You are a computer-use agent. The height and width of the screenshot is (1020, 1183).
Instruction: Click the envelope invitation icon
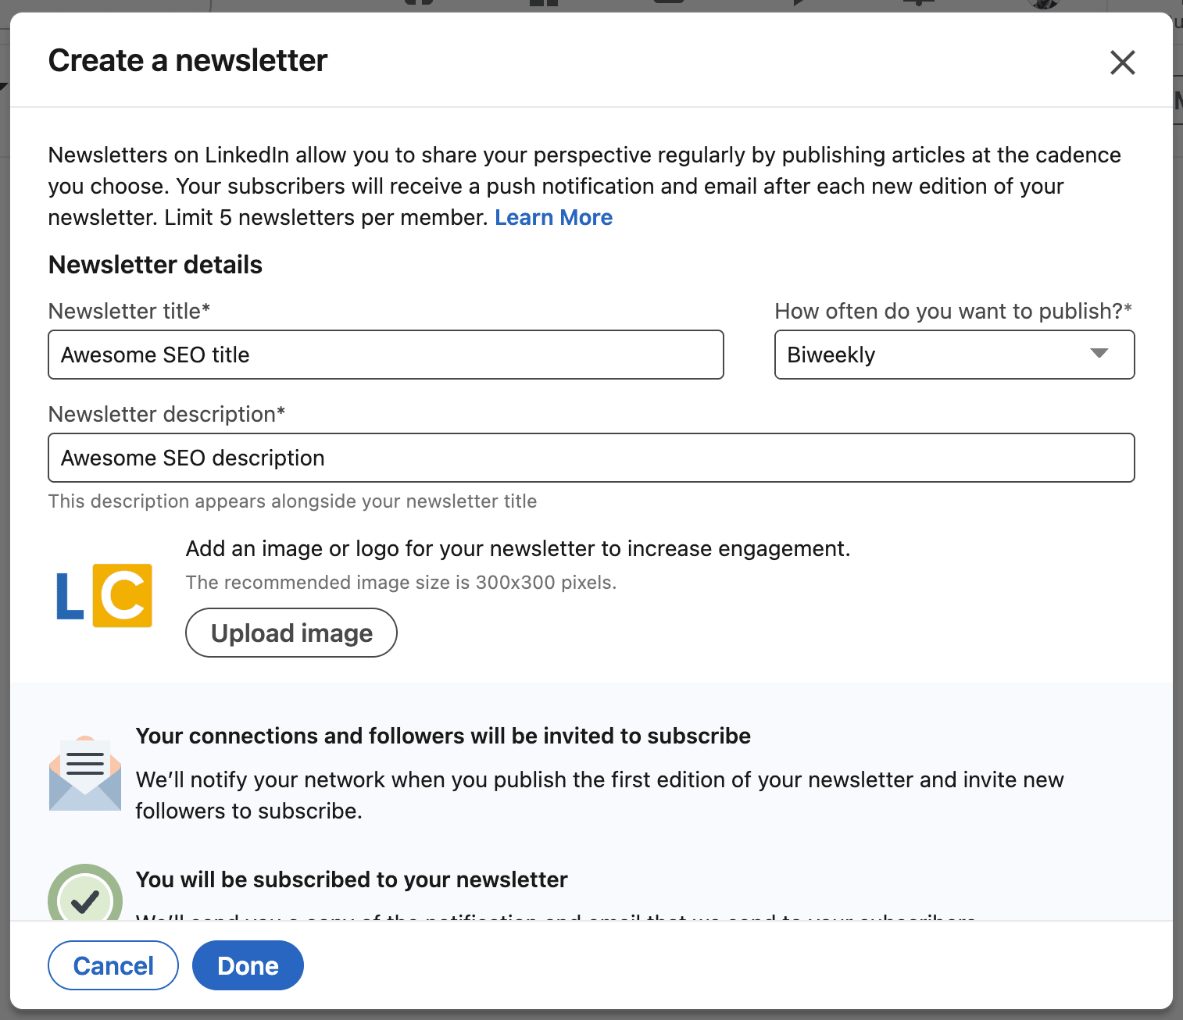[85, 773]
